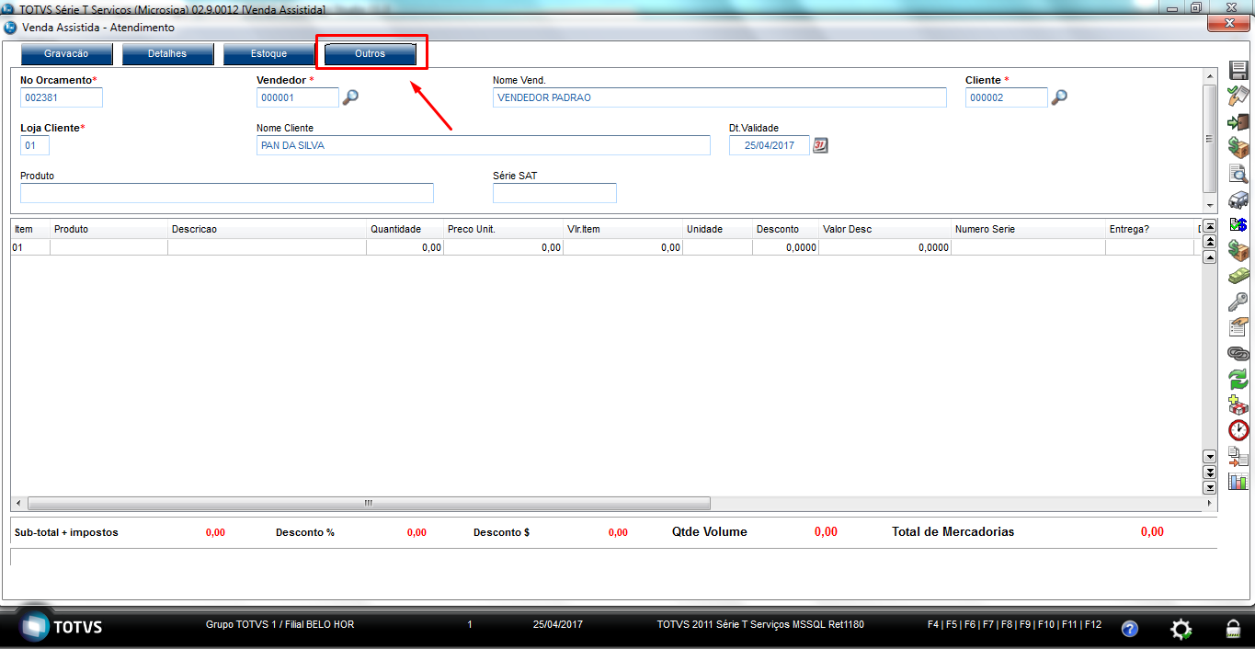Click the hand holding list document icon
Screen dimensions: 1255x649
(1238, 327)
